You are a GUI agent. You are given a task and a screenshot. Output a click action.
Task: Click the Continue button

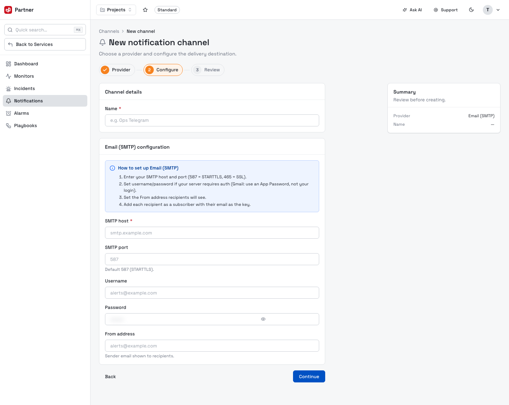coord(309,376)
